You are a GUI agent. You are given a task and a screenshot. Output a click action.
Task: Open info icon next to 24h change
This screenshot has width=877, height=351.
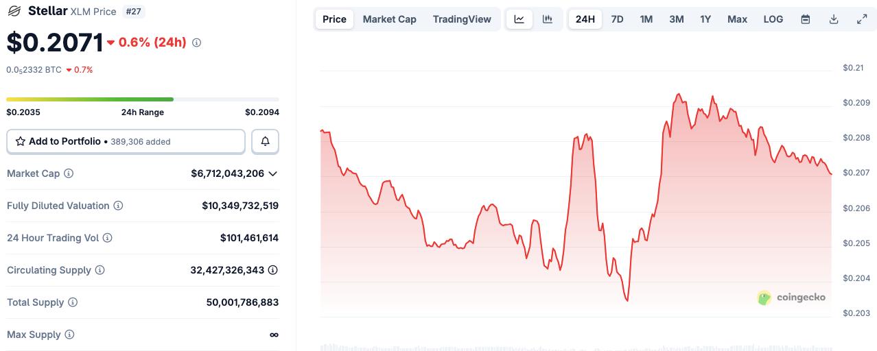(x=197, y=43)
